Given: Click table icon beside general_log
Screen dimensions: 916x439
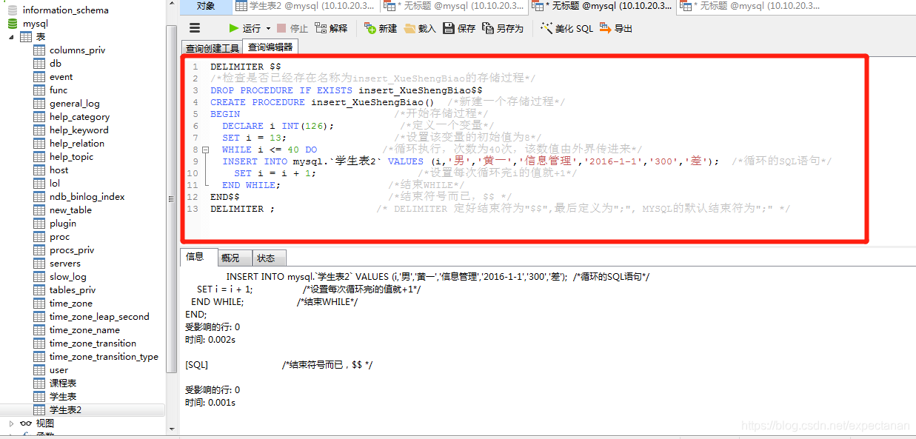Looking at the screenshot, I should 39,104.
